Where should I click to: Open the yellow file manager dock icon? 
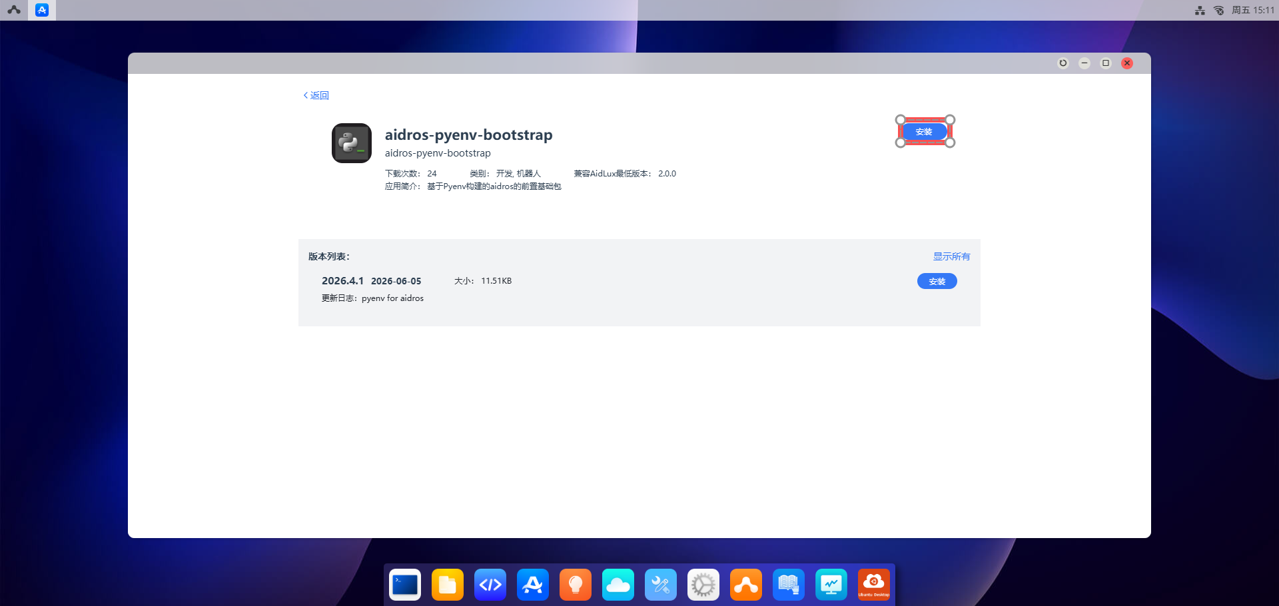(448, 585)
